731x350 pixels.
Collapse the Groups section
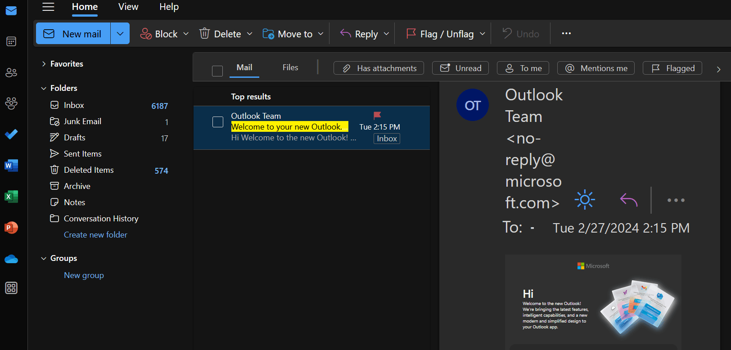click(44, 258)
